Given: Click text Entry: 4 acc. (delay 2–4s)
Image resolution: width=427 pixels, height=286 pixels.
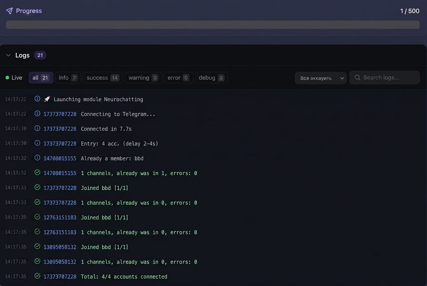Looking at the screenshot, I should 120,144.
